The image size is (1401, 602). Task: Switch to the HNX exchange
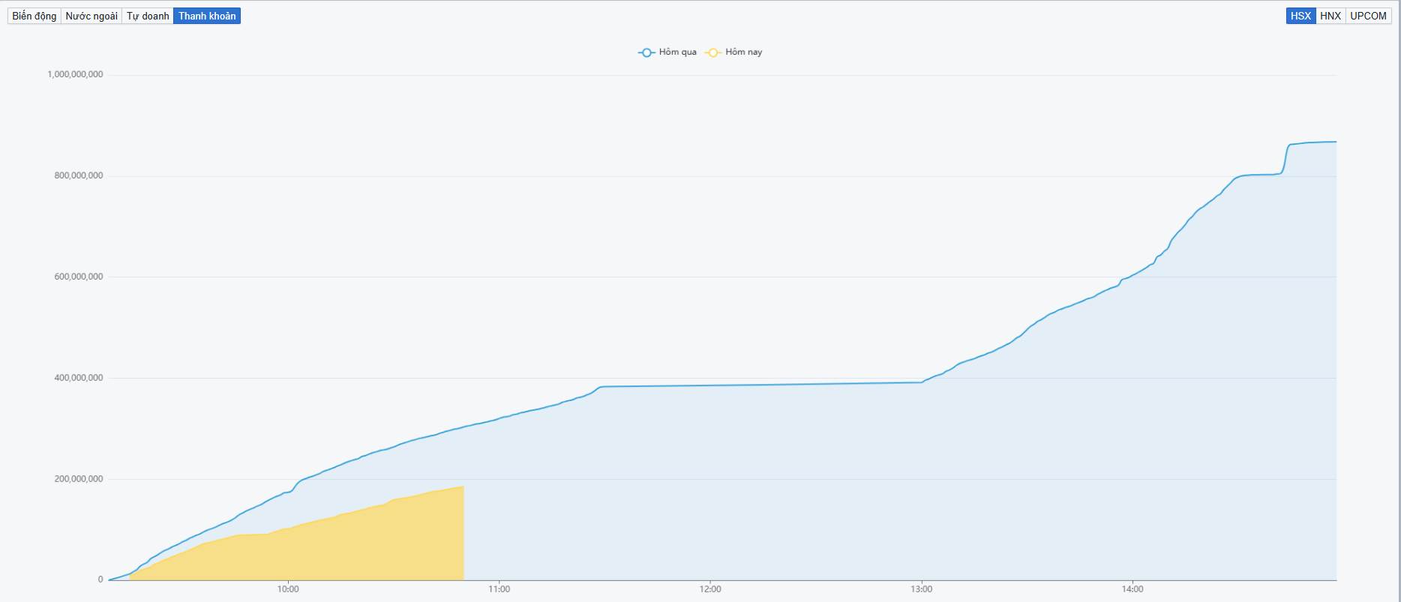tap(1330, 16)
